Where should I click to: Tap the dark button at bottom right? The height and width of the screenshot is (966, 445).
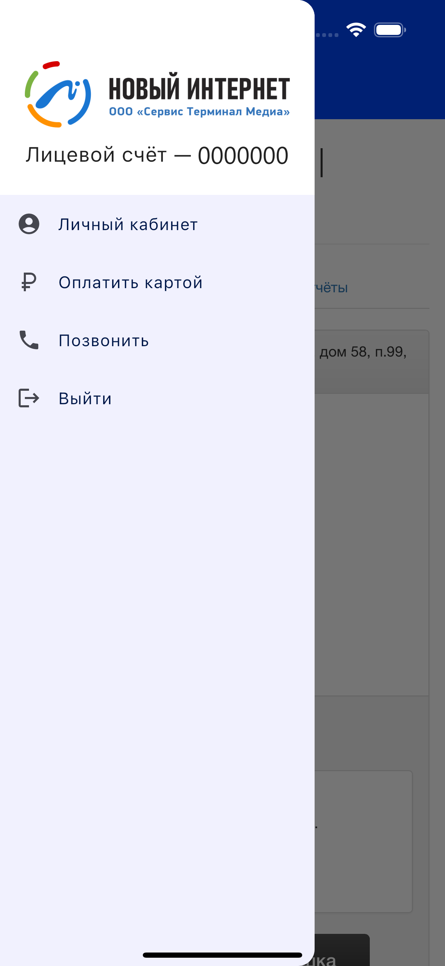click(342, 949)
